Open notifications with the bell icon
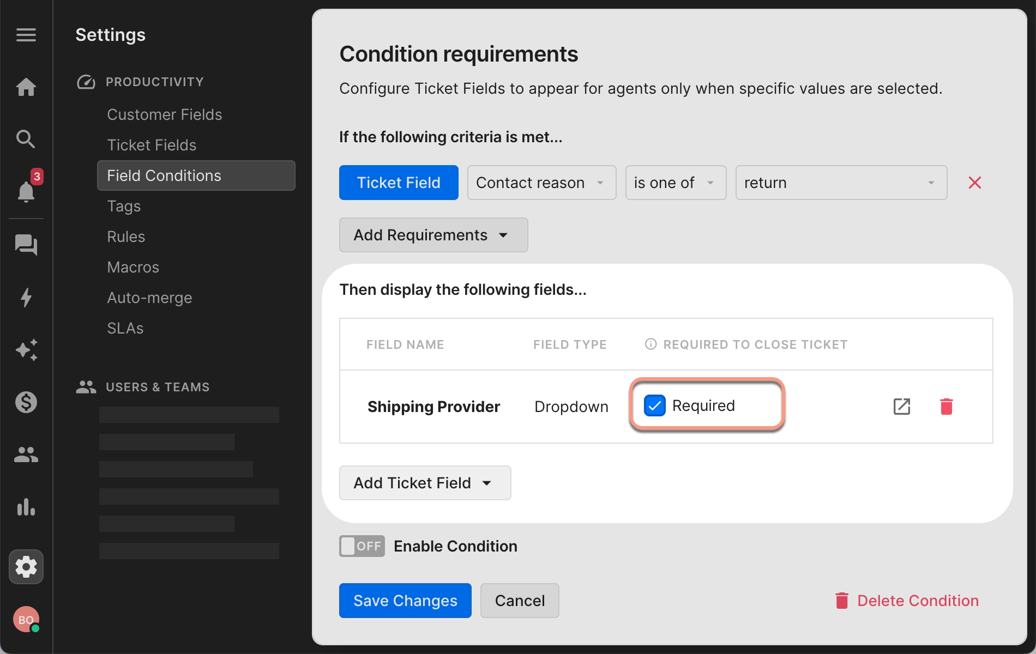The height and width of the screenshot is (654, 1036). pyautogui.click(x=26, y=191)
